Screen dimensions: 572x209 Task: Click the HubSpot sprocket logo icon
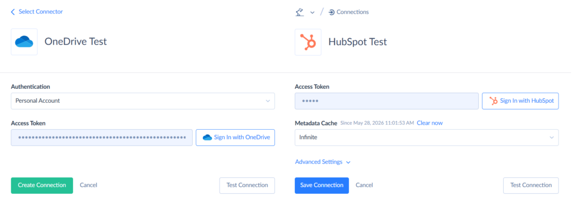(308, 42)
